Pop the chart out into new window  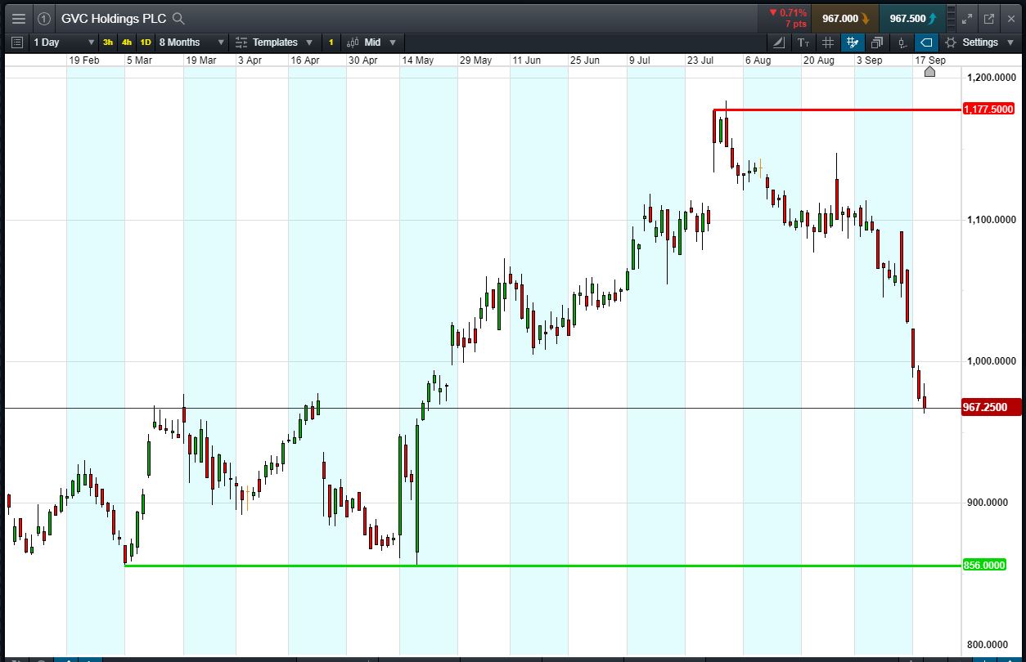pos(988,19)
